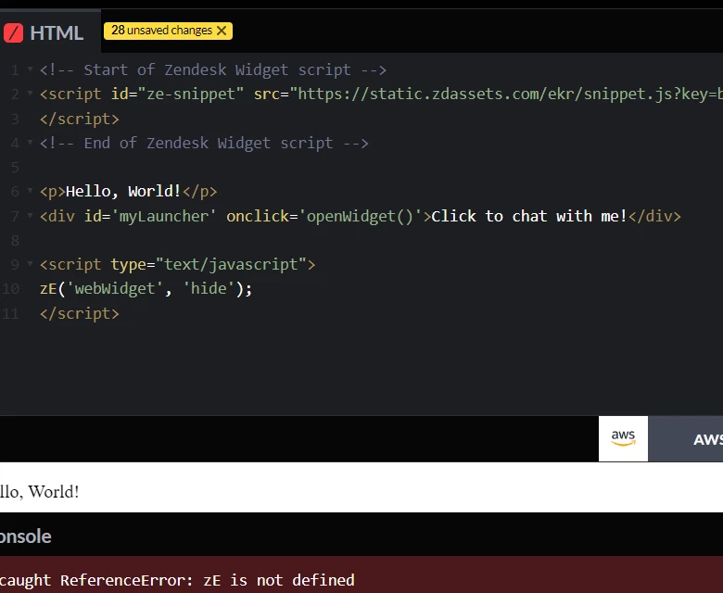Screen dimensions: 723x593
Task: Click the 'myLauncher' id value
Action: click(164, 216)
